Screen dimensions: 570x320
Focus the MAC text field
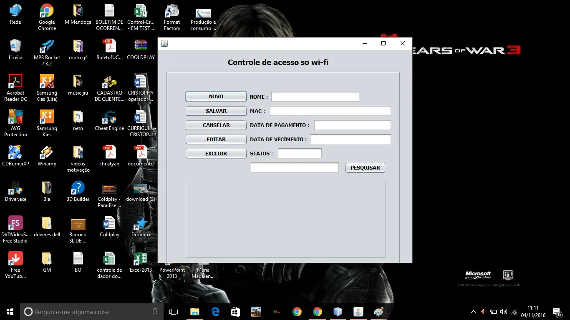point(330,111)
